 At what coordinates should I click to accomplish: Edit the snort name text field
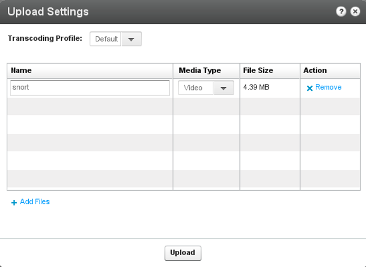(90, 88)
